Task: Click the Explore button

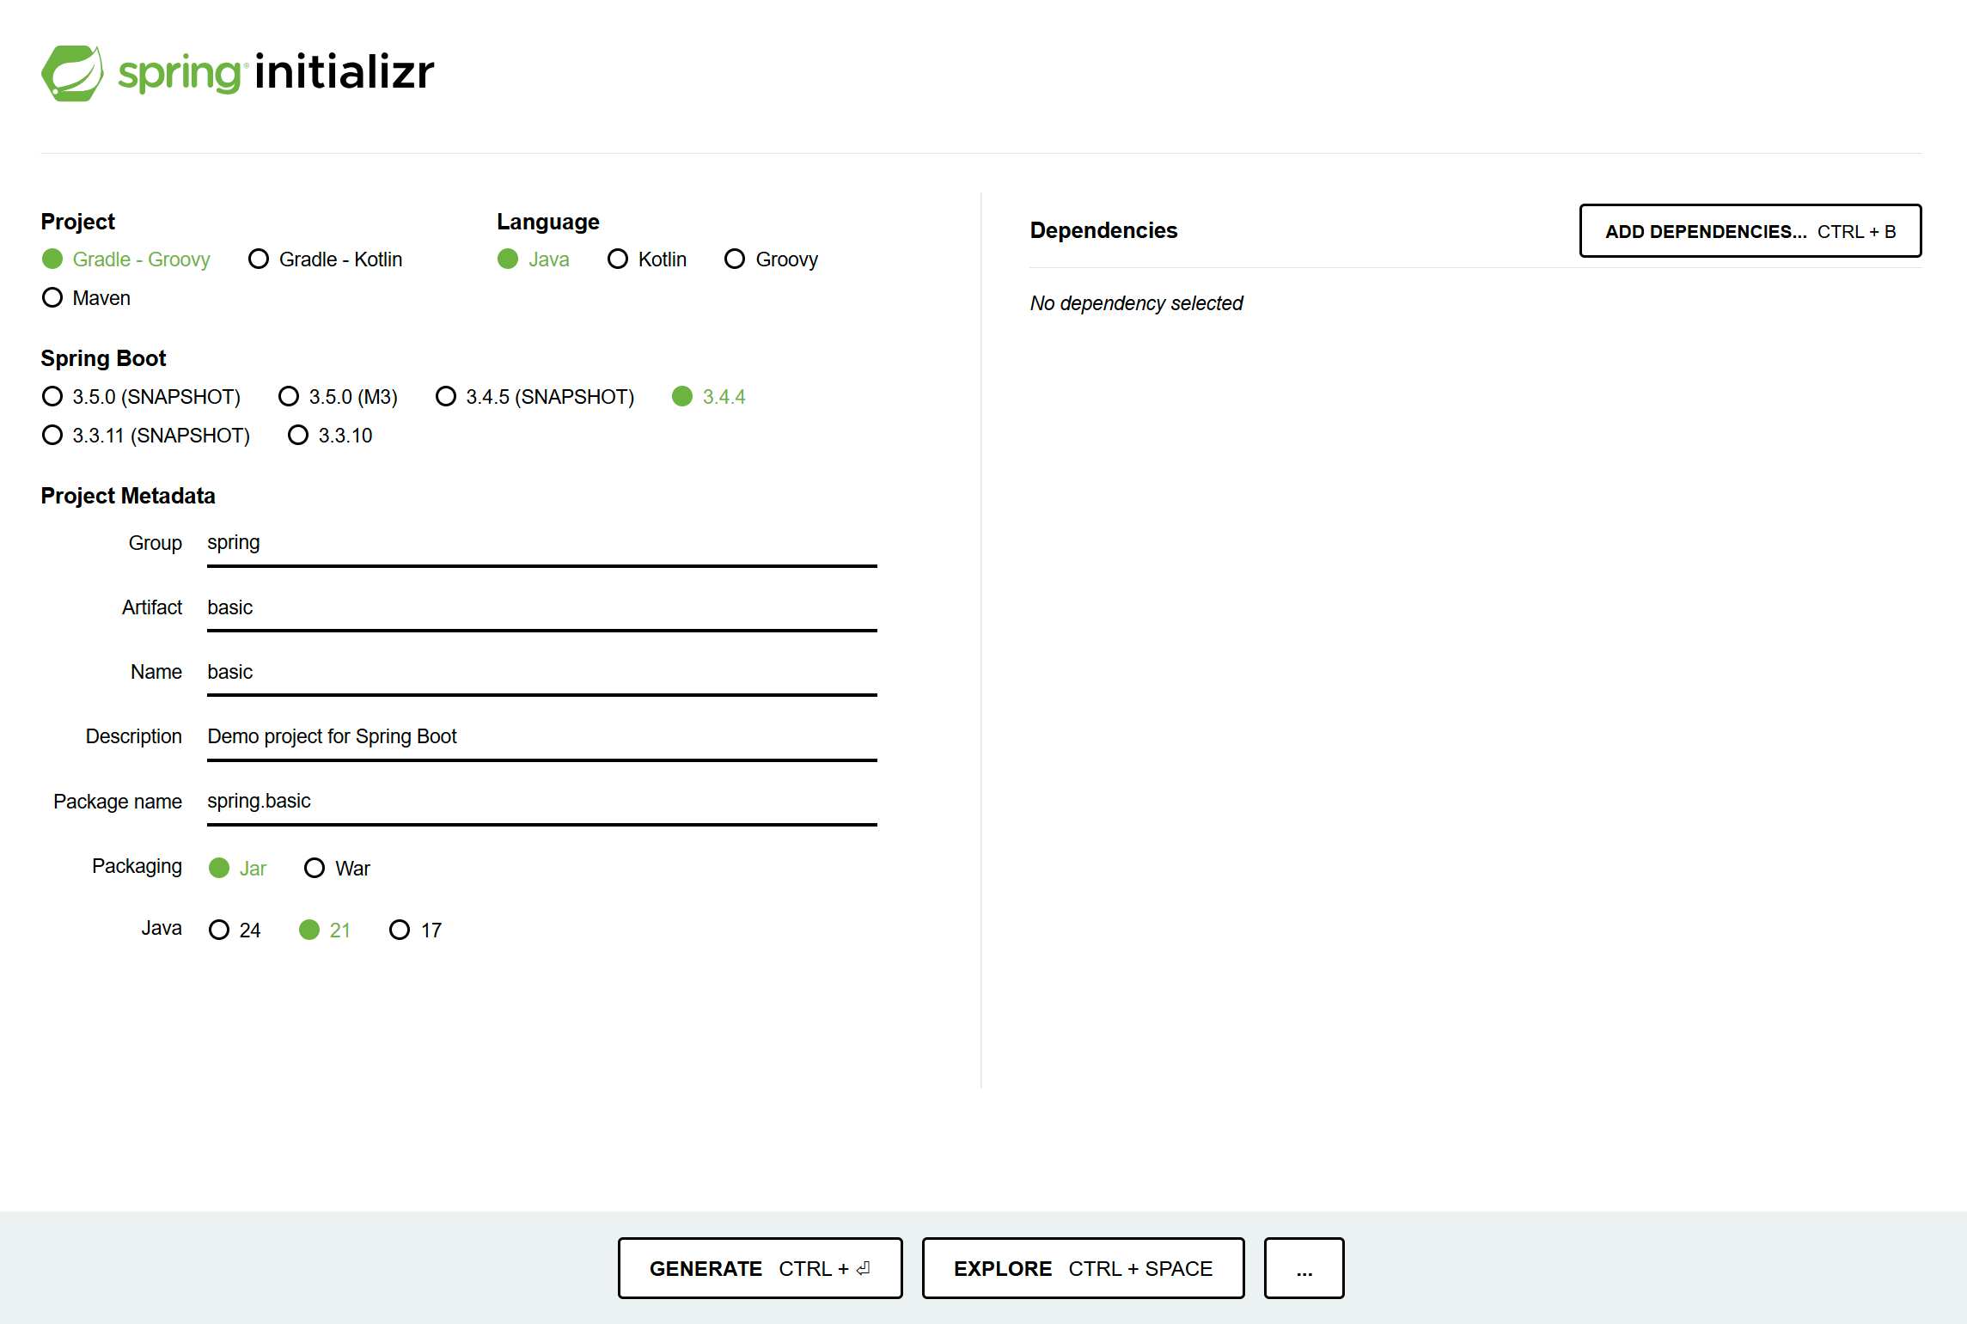Action: click(x=1083, y=1268)
